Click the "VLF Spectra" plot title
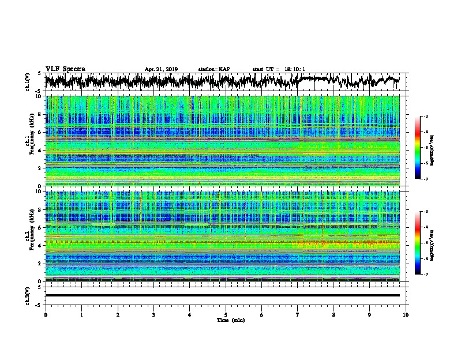The image size is (457, 353). tap(65, 69)
